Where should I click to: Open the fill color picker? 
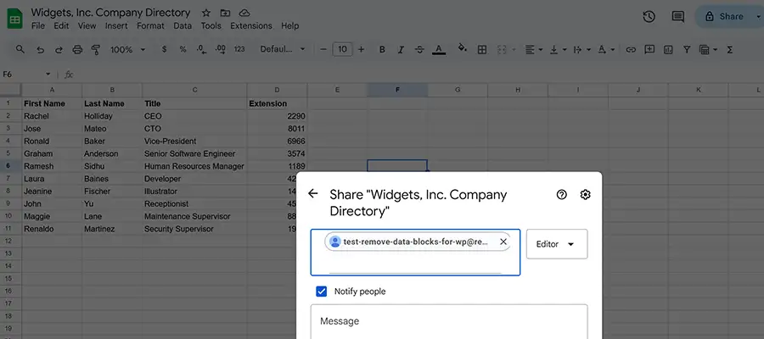tap(463, 48)
